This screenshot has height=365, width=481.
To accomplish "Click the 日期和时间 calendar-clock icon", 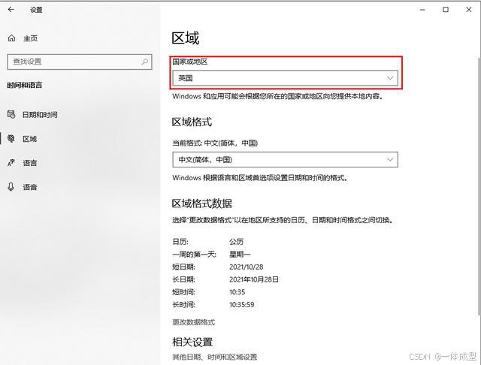I will click(11, 114).
